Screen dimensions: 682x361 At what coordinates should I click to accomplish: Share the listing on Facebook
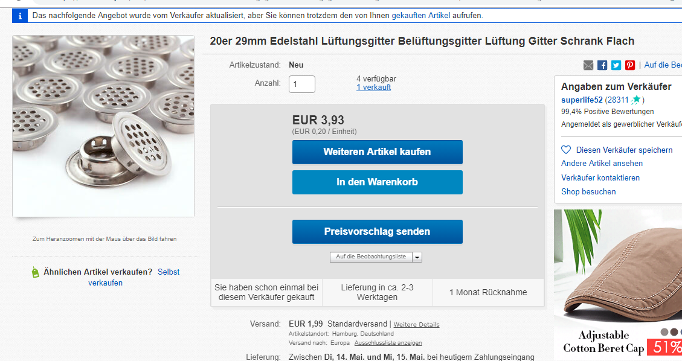coord(602,65)
